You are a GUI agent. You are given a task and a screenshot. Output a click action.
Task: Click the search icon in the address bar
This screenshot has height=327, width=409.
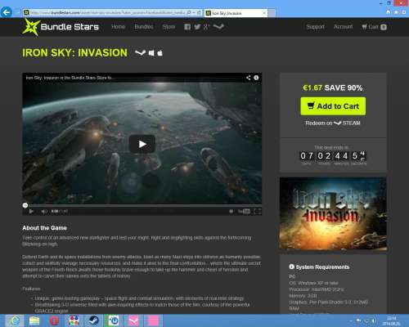click(x=189, y=12)
